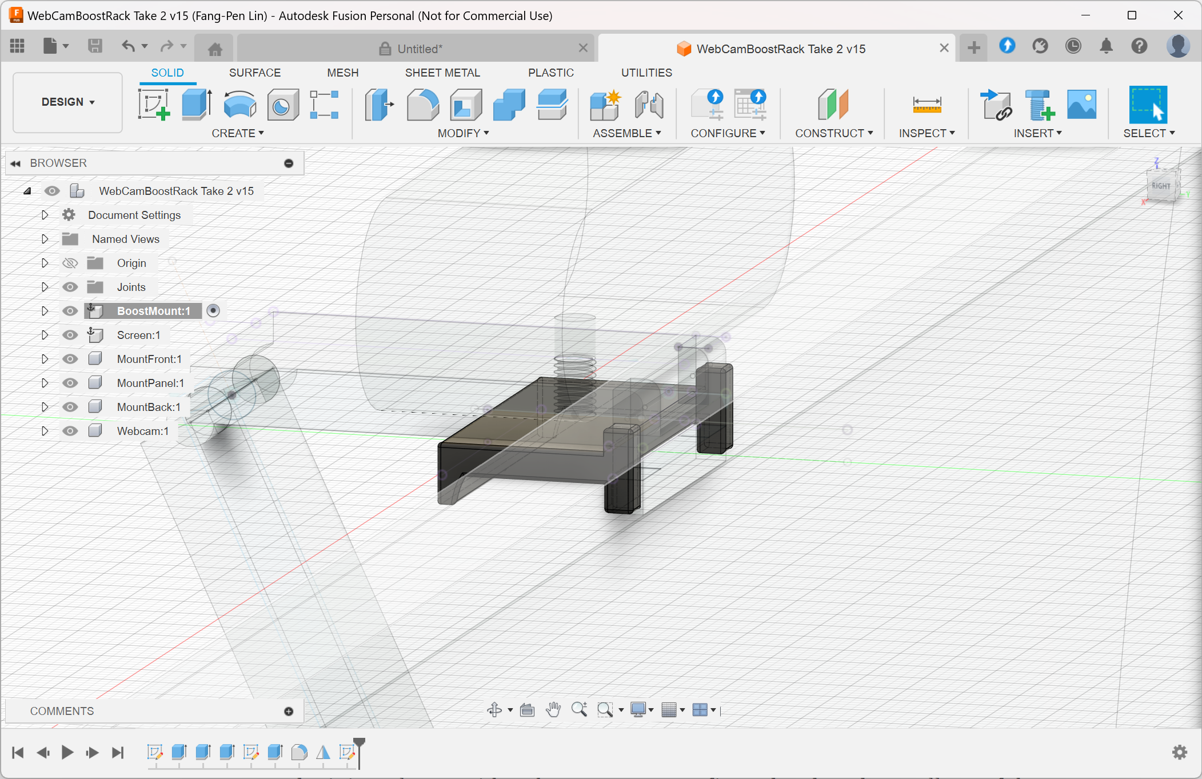Click the Utilities ribbon tab
Image resolution: width=1202 pixels, height=779 pixels.
pos(646,73)
